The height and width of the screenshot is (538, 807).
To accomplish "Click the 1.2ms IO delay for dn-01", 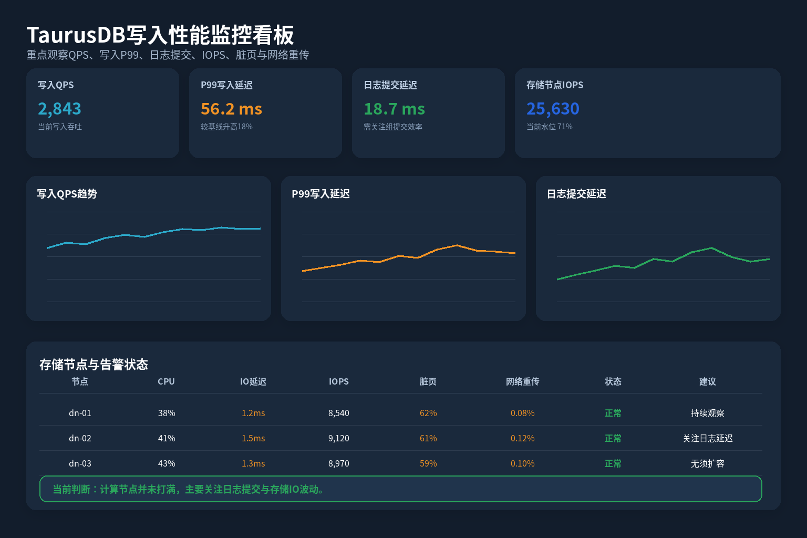I will (x=253, y=413).
